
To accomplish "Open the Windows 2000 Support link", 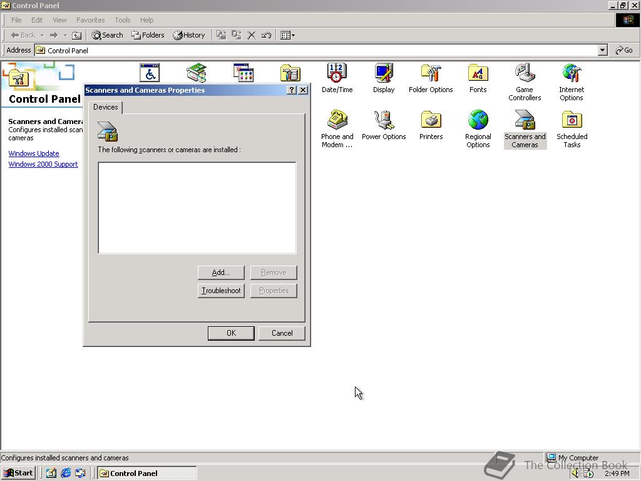I will [43, 164].
